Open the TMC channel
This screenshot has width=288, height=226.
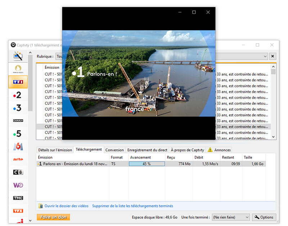(x=18, y=198)
